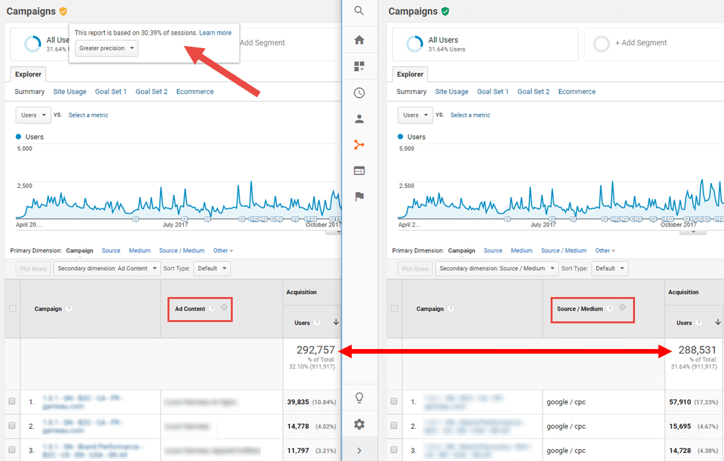
Task: Remove the Ad Content secondary dimension
Action: pos(224,308)
